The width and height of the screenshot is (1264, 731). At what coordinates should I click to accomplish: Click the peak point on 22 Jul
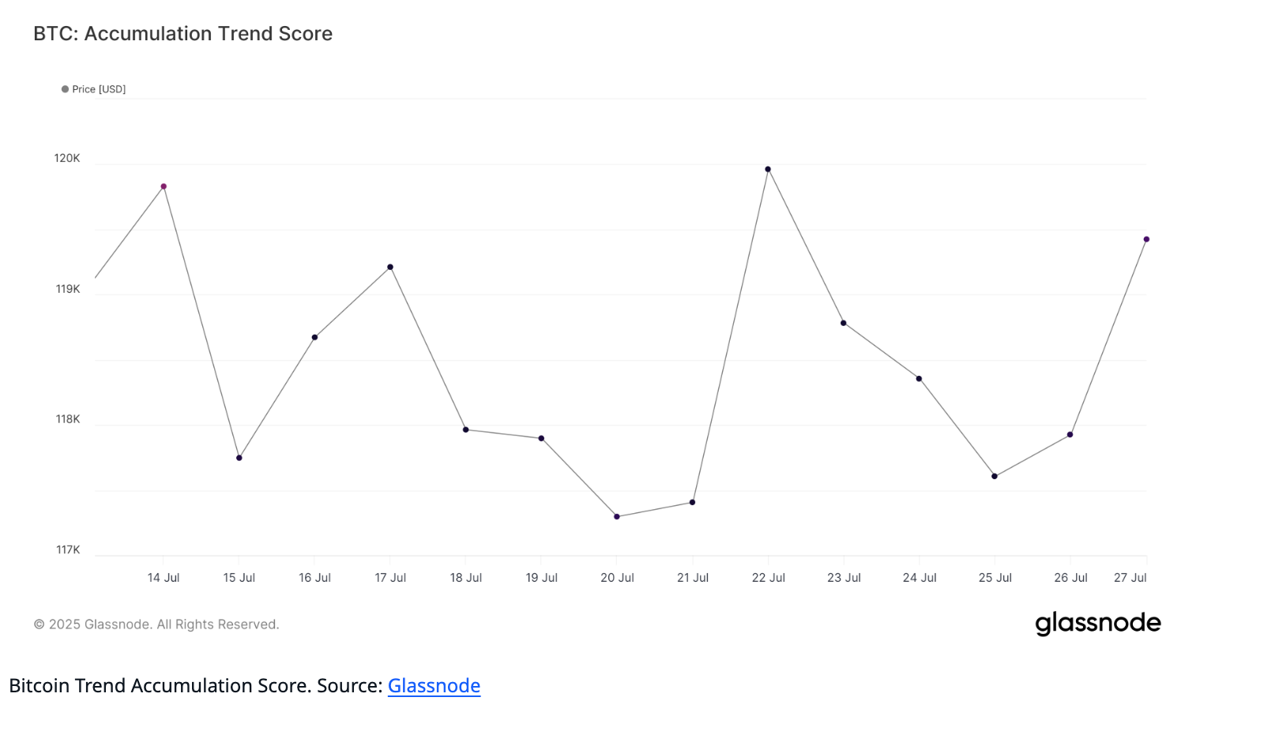click(768, 169)
